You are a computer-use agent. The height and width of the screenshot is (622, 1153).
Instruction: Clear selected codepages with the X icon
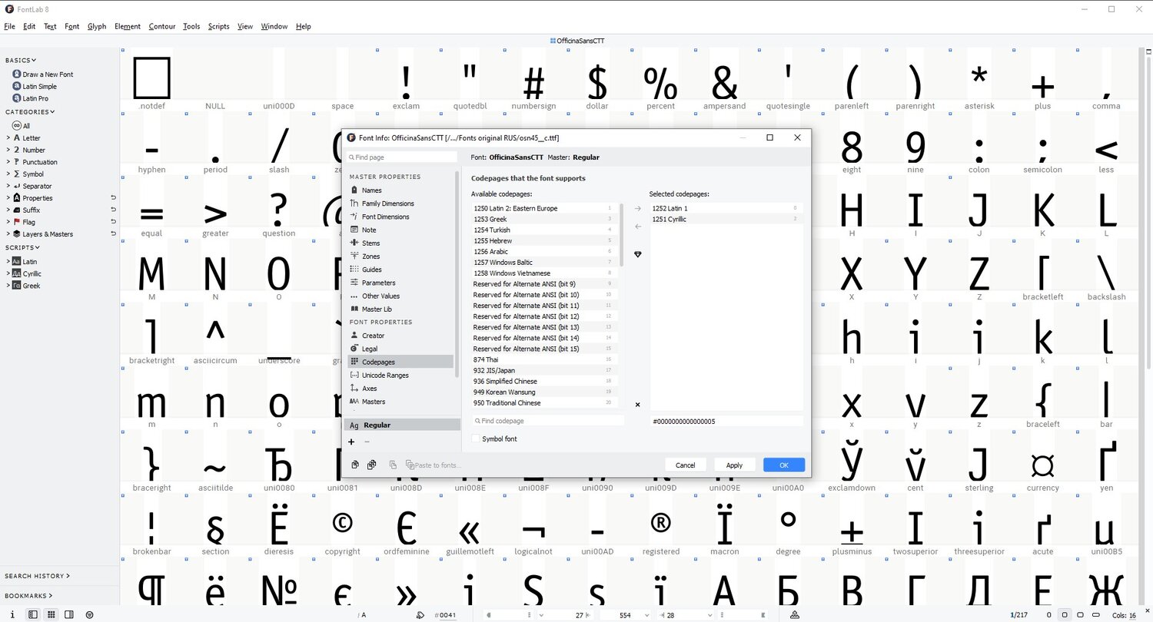click(x=637, y=405)
